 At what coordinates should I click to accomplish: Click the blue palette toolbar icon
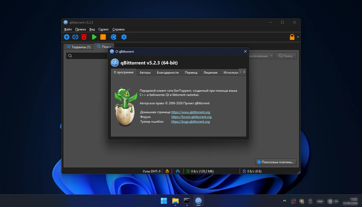[114, 37]
